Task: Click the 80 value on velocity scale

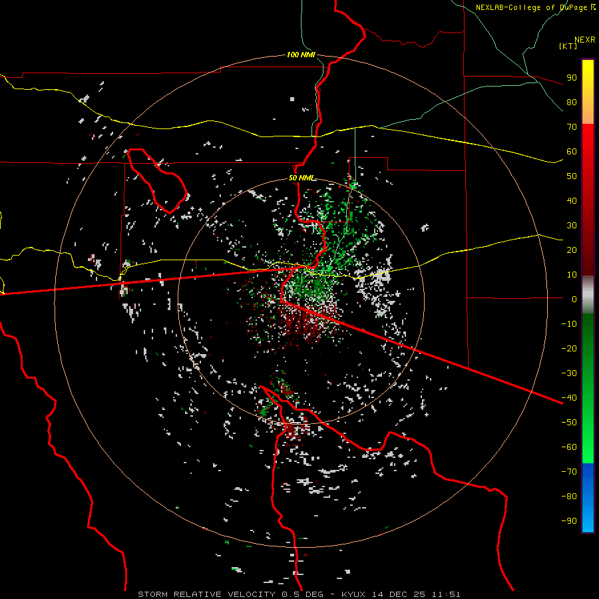Action: [x=572, y=102]
